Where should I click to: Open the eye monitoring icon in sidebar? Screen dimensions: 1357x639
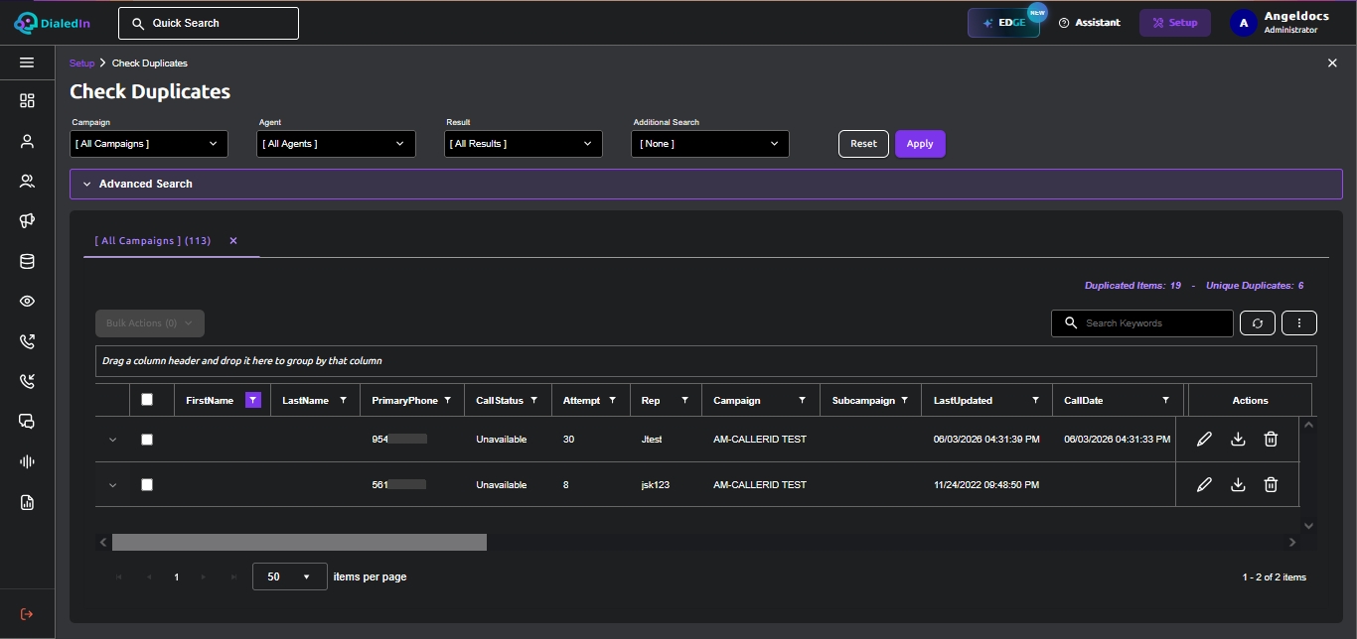pos(27,302)
